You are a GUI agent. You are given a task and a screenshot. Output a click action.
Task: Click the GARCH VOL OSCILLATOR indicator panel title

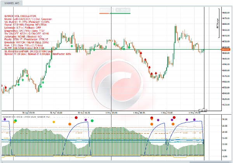coord(26,117)
